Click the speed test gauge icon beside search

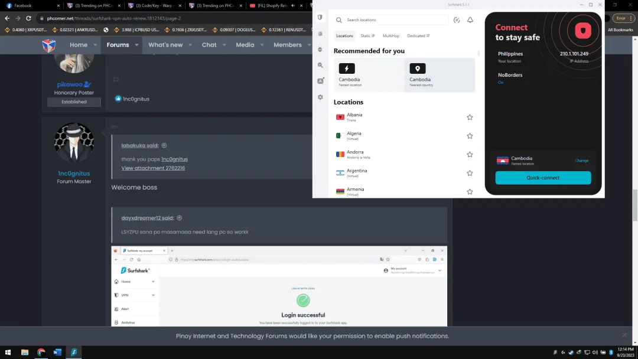tap(457, 20)
